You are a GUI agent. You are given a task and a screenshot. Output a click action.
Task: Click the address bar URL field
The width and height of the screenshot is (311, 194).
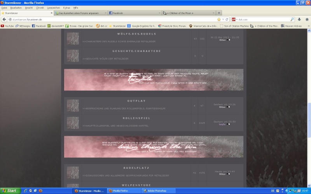pyautogui.click(x=114, y=19)
